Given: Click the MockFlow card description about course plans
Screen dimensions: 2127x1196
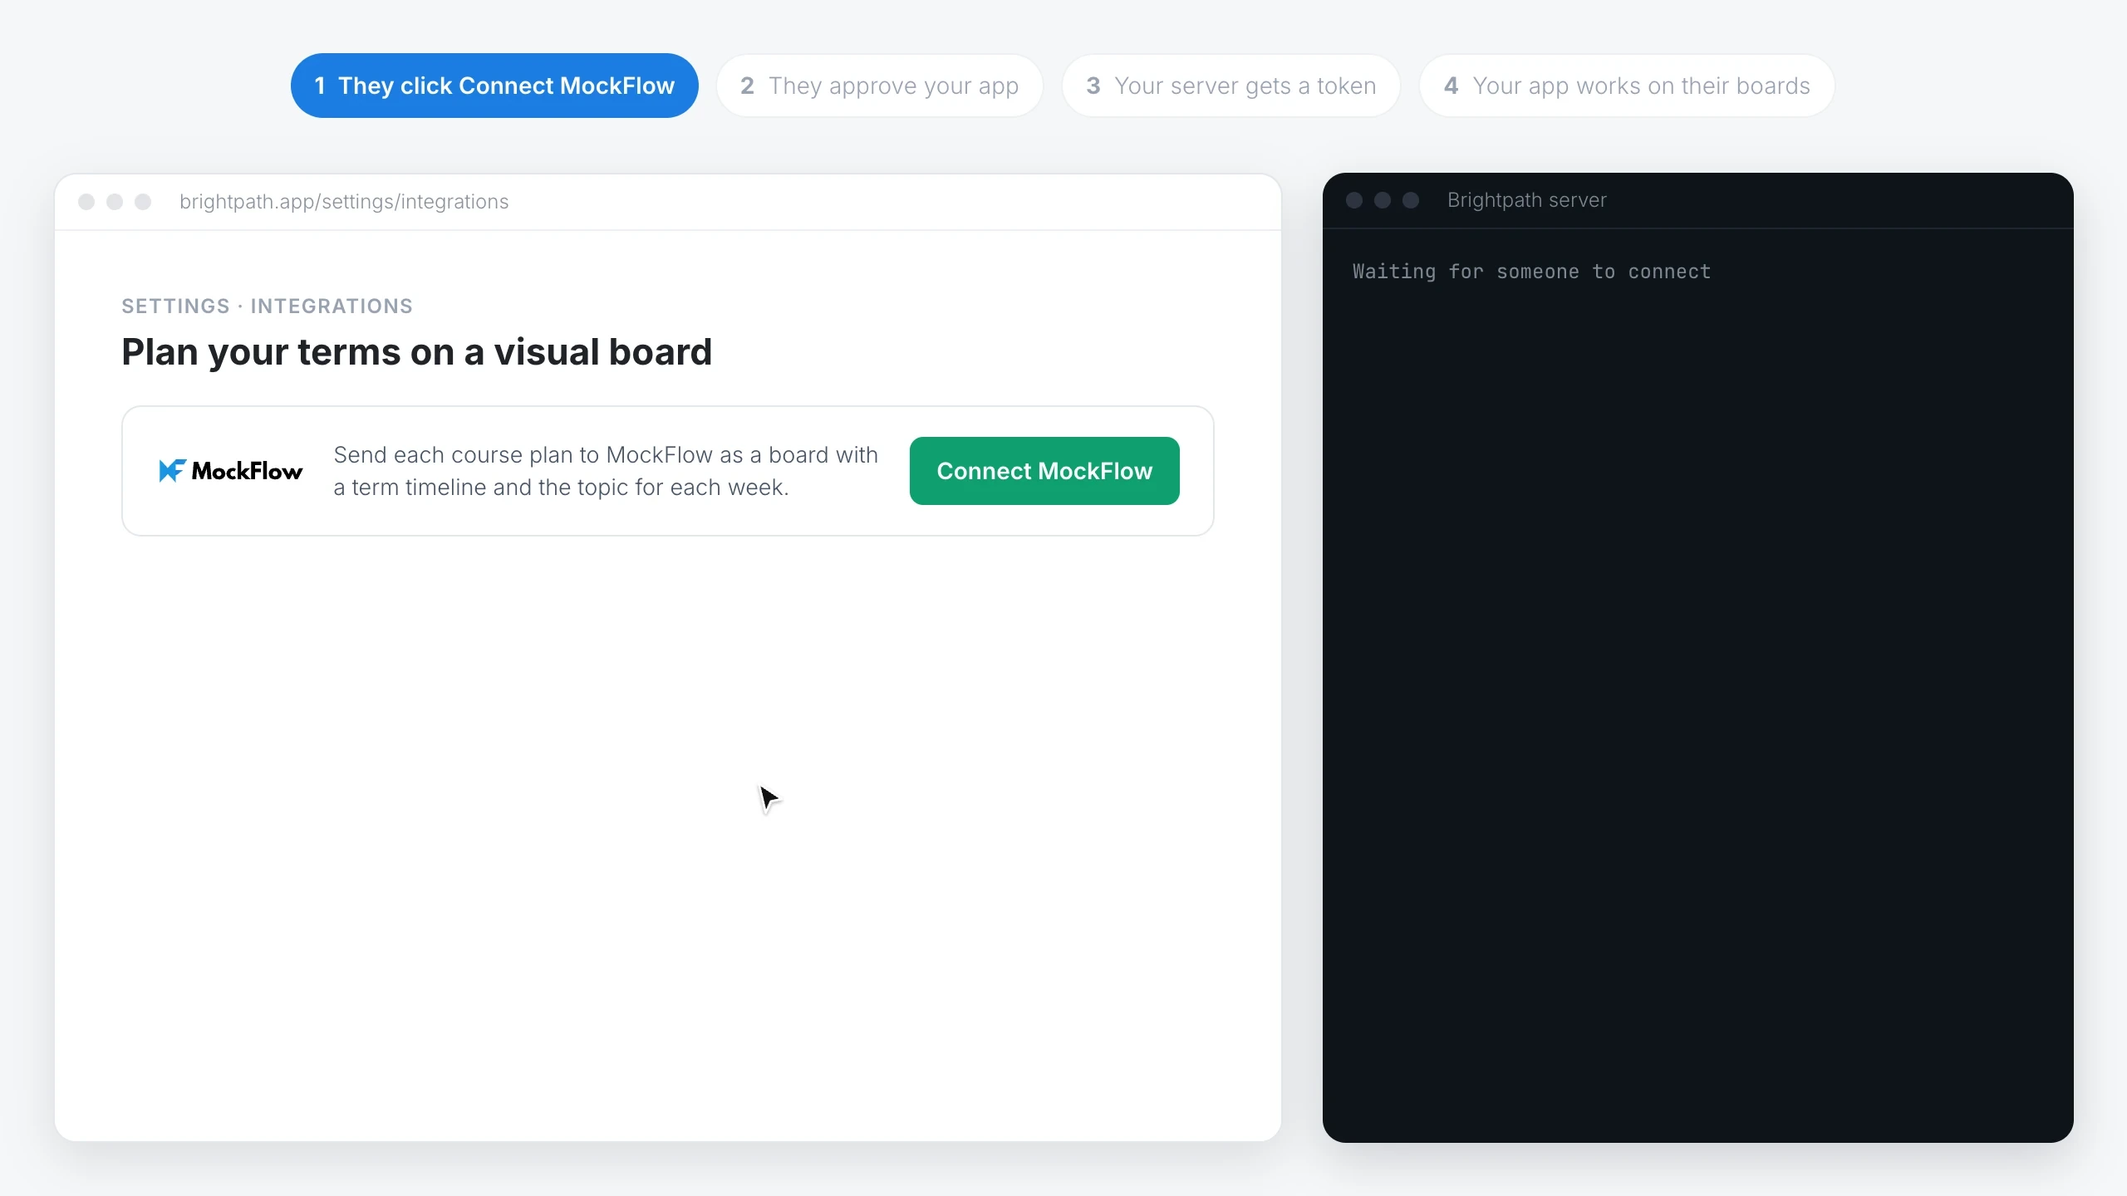Looking at the screenshot, I should 606,471.
